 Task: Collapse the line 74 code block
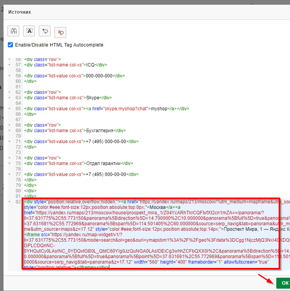pos(9,158)
